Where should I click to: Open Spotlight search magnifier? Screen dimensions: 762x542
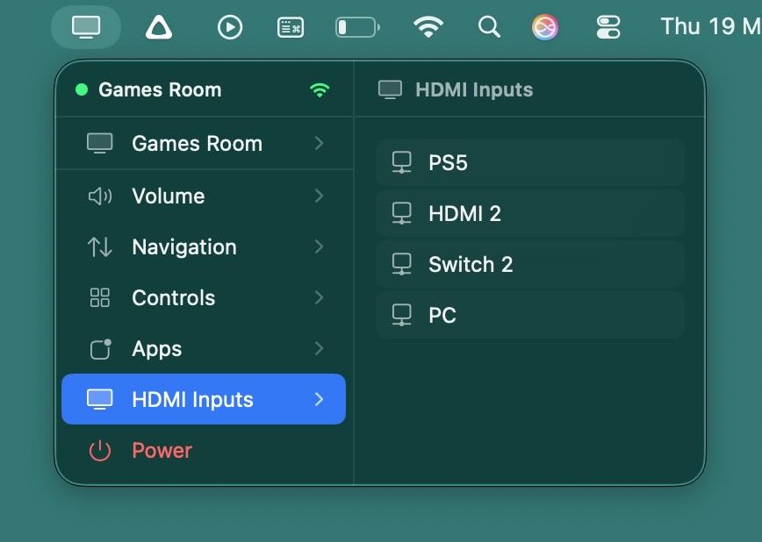[489, 27]
